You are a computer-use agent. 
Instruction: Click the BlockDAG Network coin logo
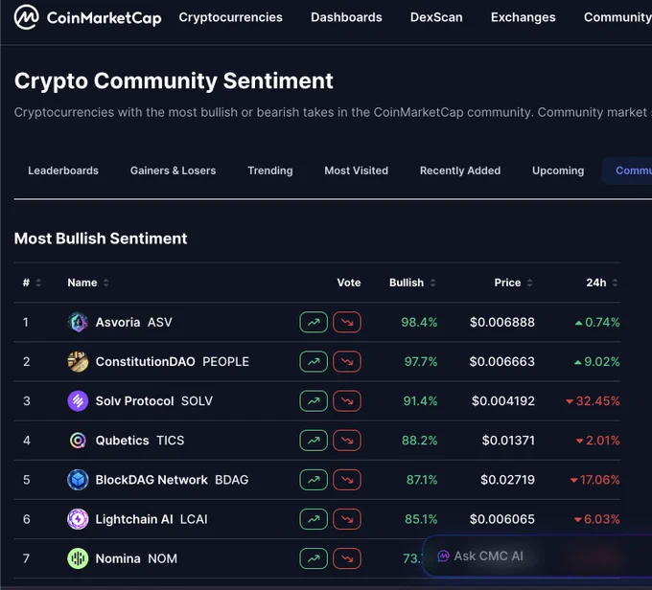[x=78, y=480]
